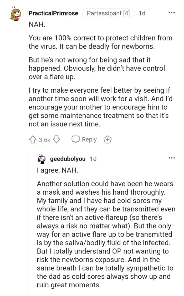Collapse the reply thread using the vertical line
Screen dimensions: 184x296
(29, 223)
